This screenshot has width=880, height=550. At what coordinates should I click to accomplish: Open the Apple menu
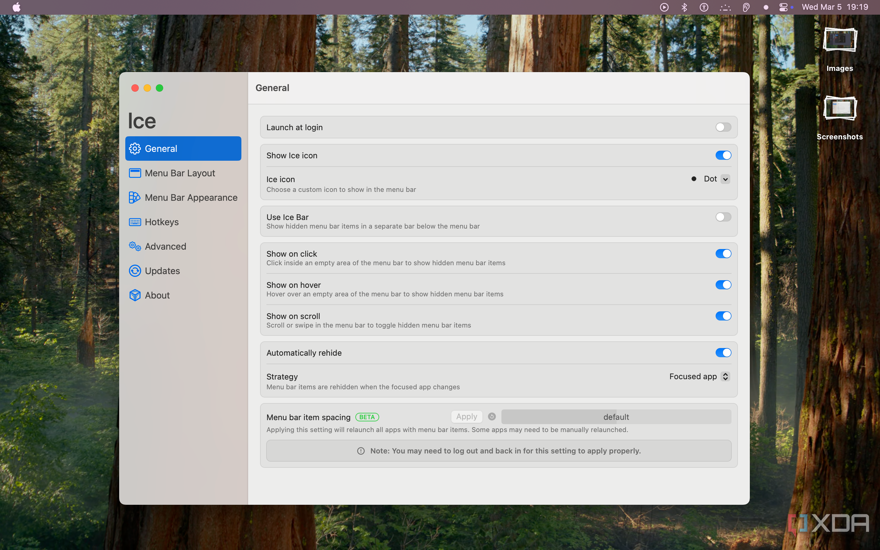[x=17, y=7]
